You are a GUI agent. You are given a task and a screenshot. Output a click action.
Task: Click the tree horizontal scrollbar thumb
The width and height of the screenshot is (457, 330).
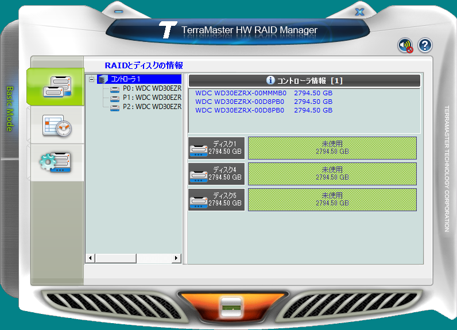116,258
